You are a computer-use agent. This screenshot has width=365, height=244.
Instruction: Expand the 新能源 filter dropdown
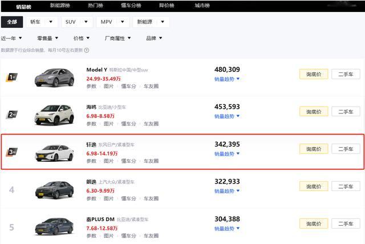151,22
